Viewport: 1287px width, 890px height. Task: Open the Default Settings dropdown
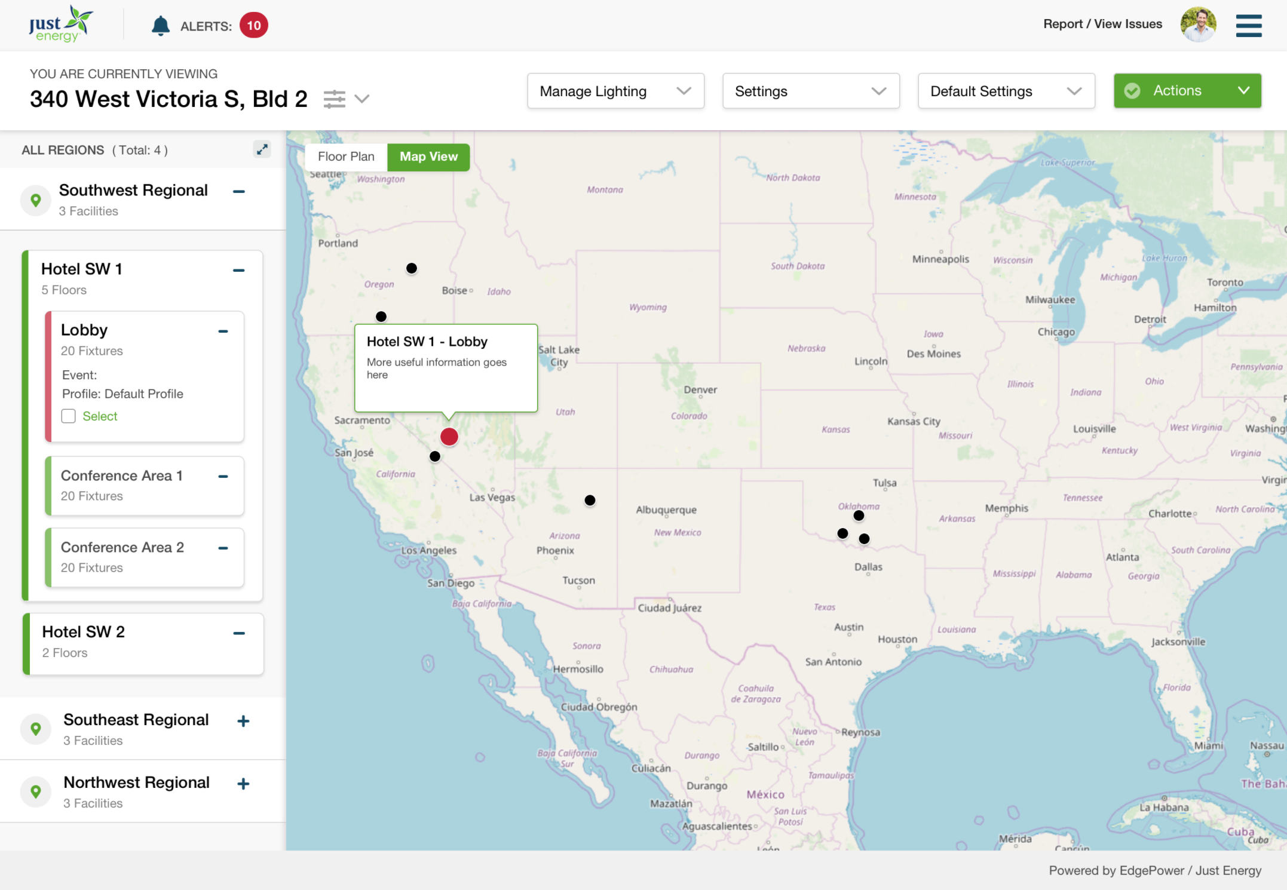pyautogui.click(x=1006, y=91)
